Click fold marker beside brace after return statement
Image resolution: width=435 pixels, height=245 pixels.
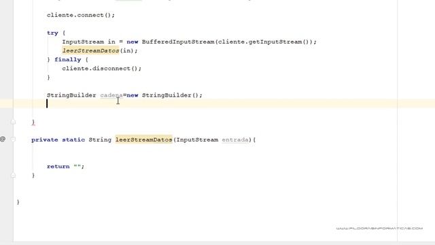pyautogui.click(x=13, y=176)
